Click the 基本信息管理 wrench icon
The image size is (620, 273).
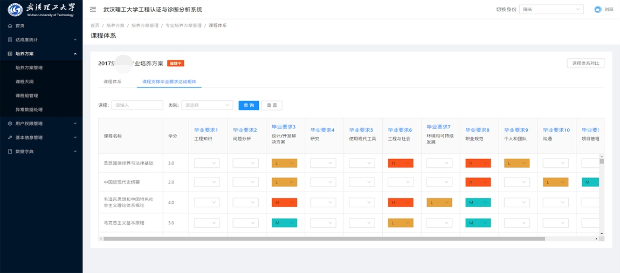pos(10,138)
